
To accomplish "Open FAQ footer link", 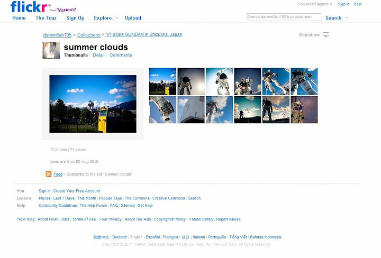I will 114,206.
